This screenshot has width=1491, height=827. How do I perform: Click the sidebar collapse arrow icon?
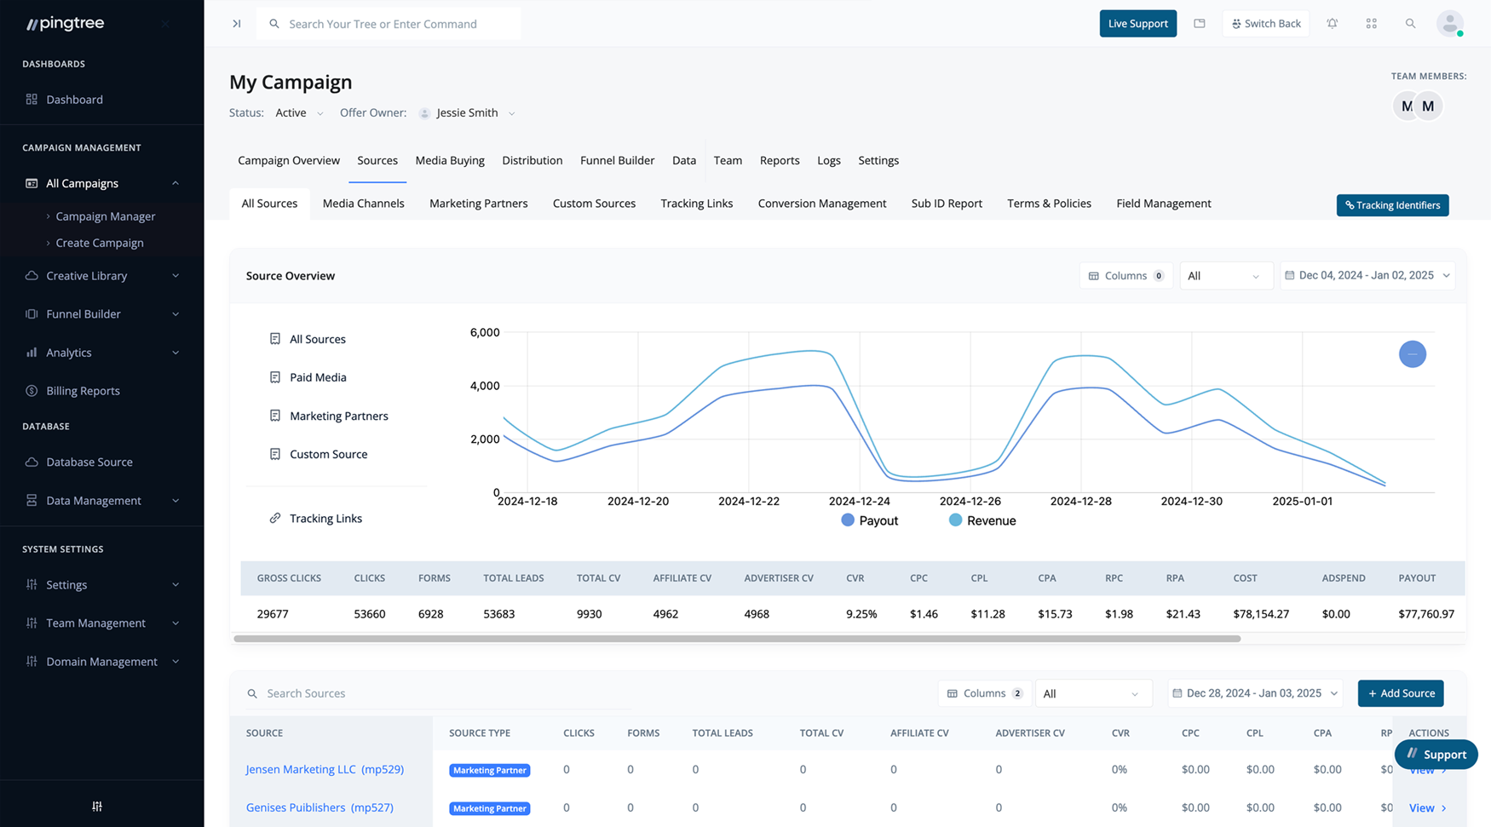[x=237, y=24]
